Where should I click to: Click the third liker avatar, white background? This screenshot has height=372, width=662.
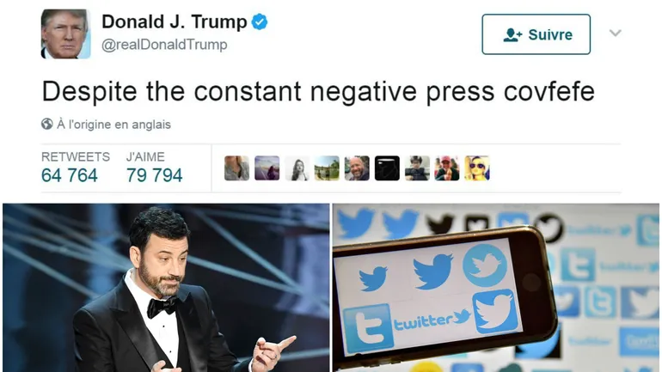[297, 168]
